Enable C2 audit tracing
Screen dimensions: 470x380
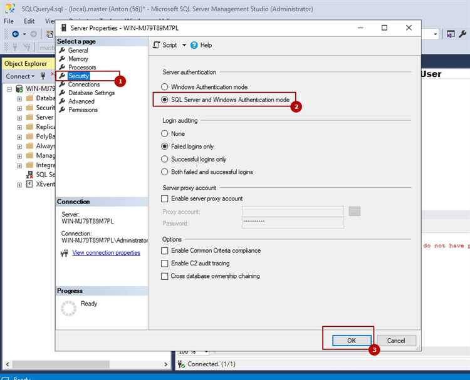coord(165,263)
